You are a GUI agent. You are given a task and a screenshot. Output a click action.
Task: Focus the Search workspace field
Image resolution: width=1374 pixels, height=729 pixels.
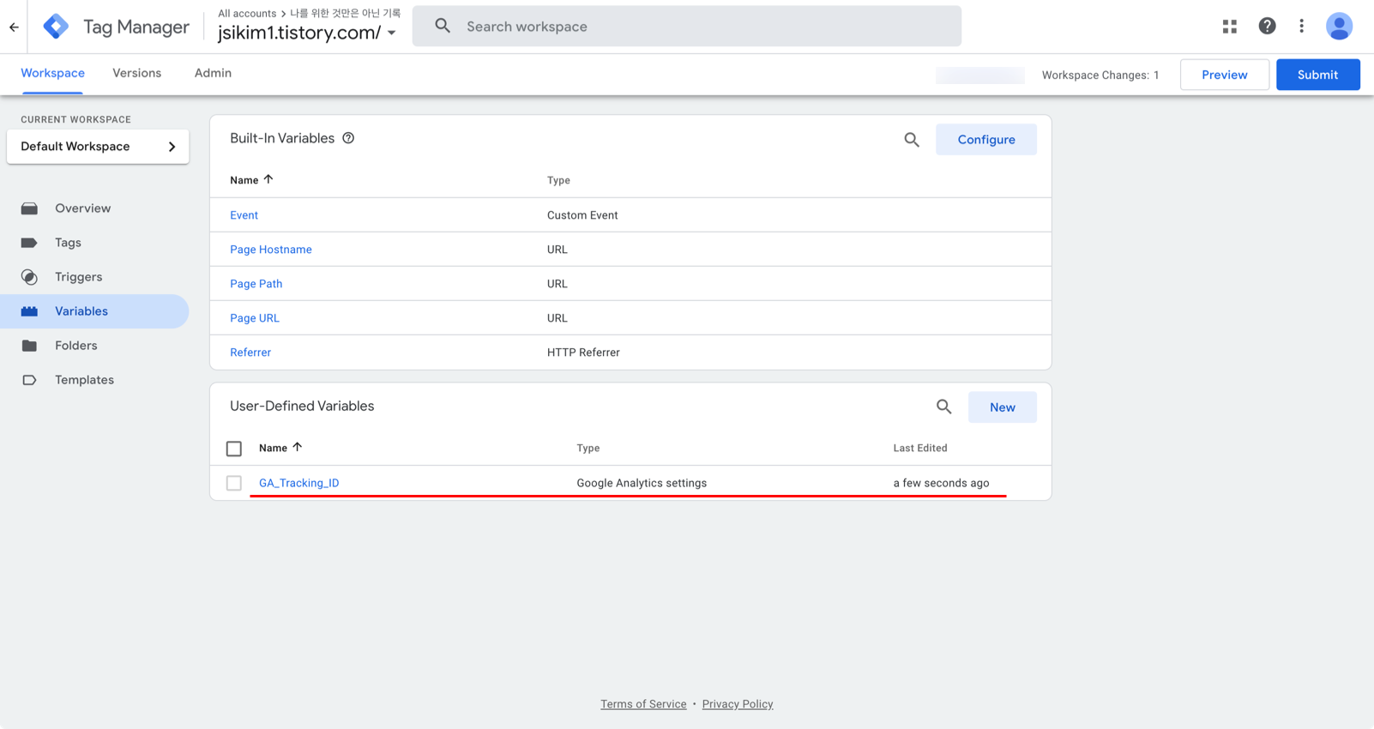click(686, 27)
